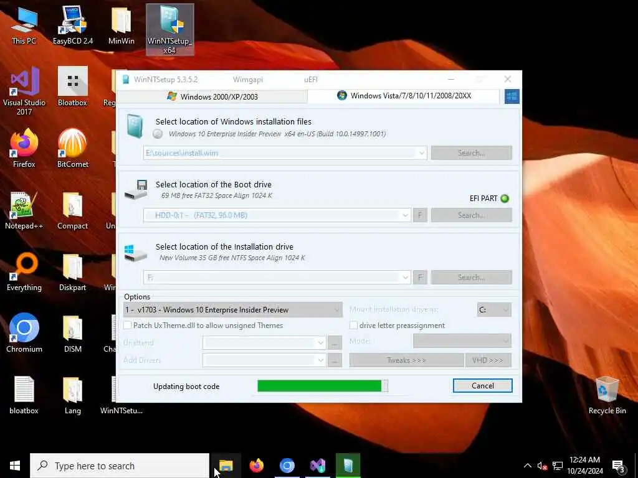Open Bloatbox desktop app icon
The image size is (638, 478).
[72, 87]
